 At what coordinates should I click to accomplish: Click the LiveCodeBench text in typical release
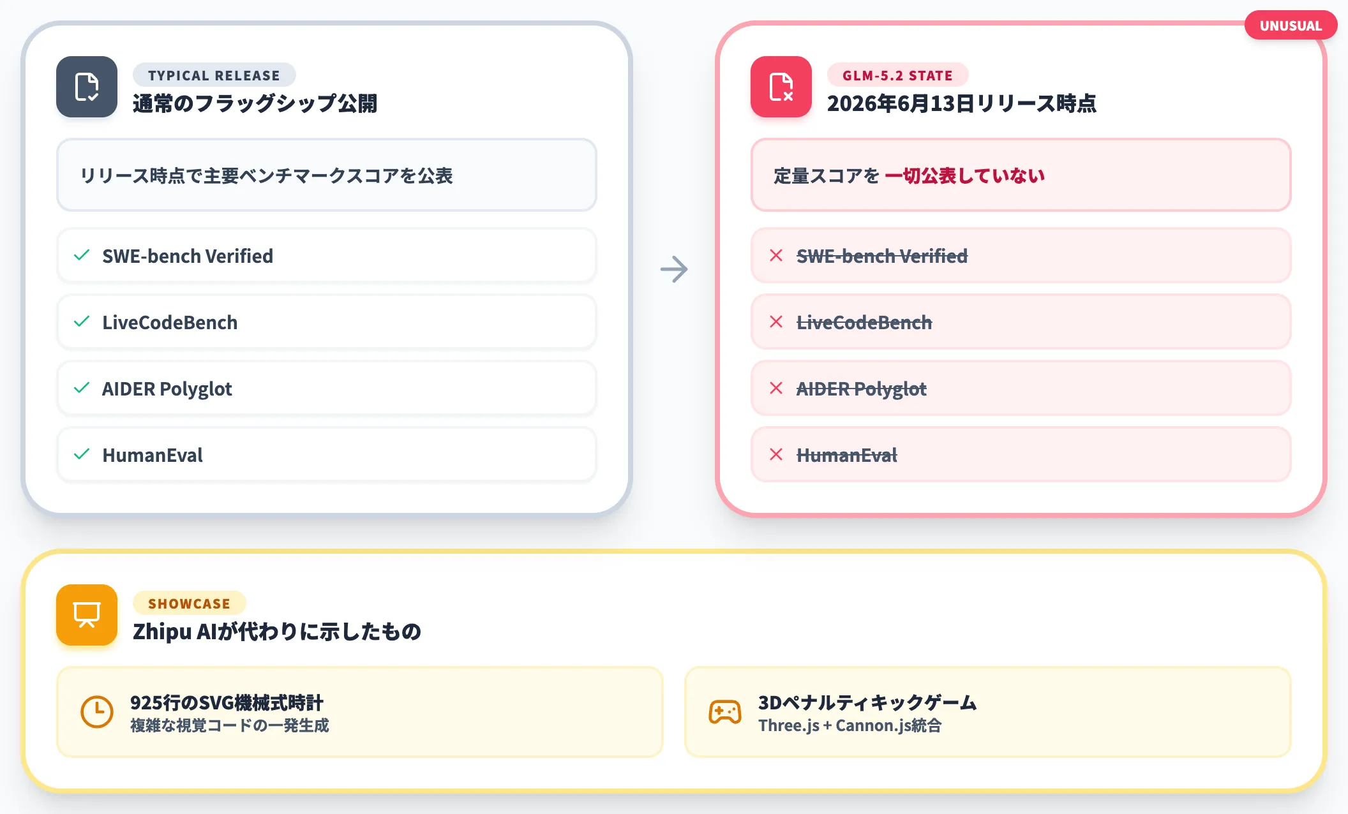point(170,322)
